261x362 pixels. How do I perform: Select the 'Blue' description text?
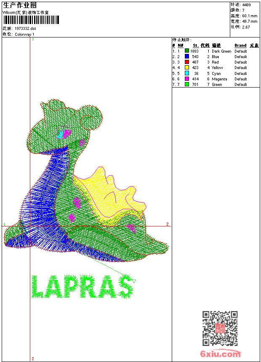pyautogui.click(x=215, y=56)
